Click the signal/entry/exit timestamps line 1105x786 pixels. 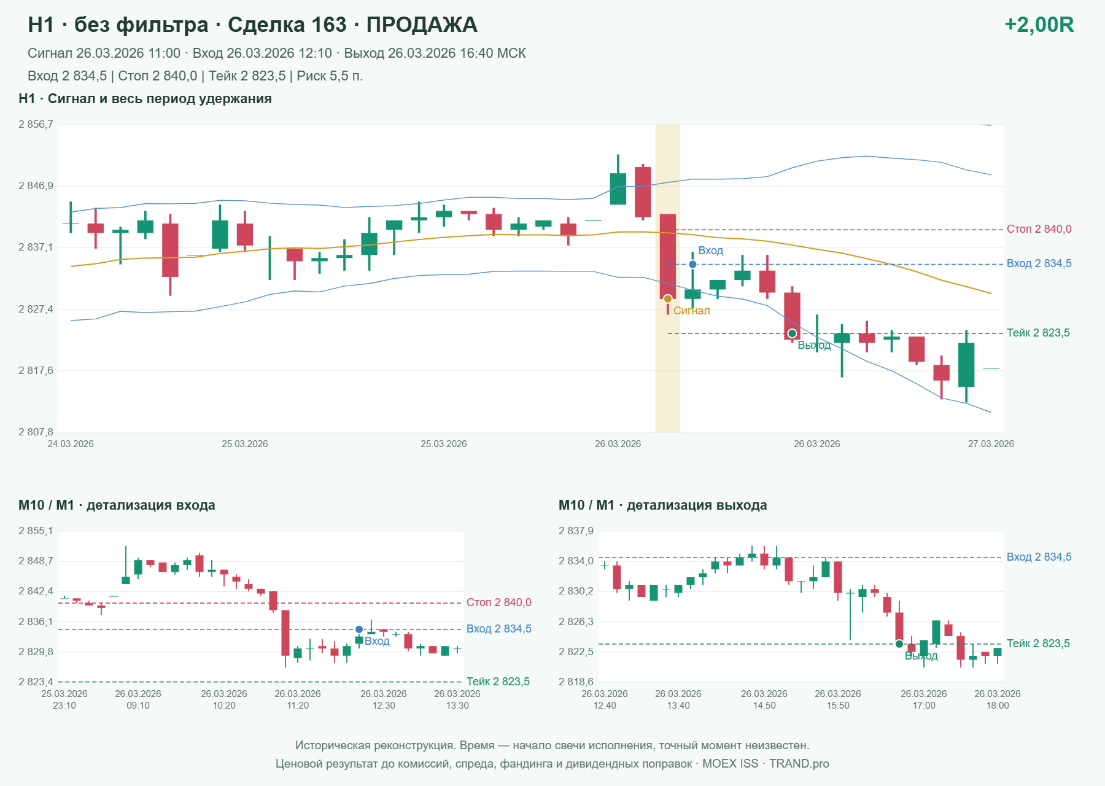[277, 53]
